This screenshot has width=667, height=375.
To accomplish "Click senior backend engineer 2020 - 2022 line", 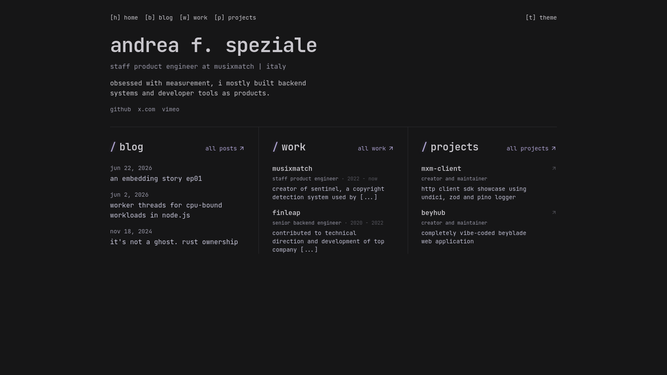I will click(328, 223).
